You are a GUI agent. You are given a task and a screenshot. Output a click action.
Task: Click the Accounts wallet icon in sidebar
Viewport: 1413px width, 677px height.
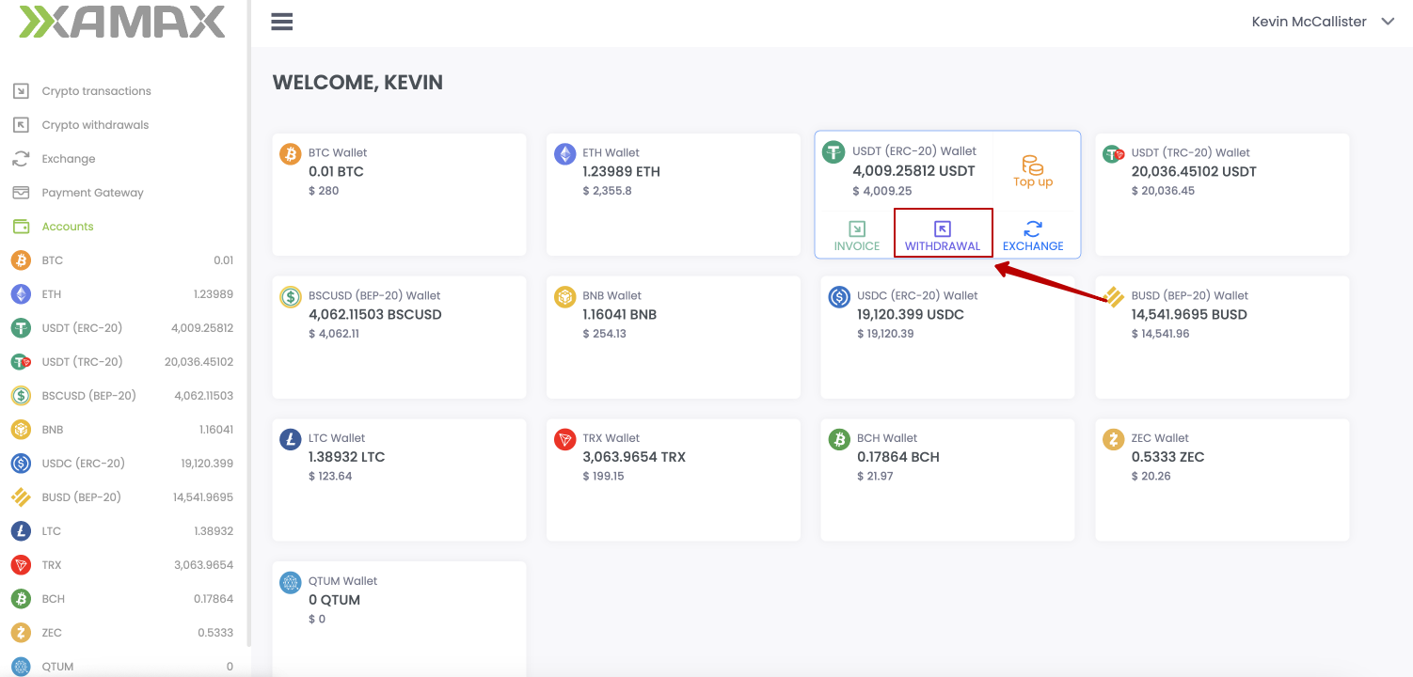point(21,227)
